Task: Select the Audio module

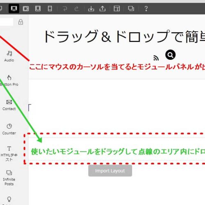Action: (9, 56)
